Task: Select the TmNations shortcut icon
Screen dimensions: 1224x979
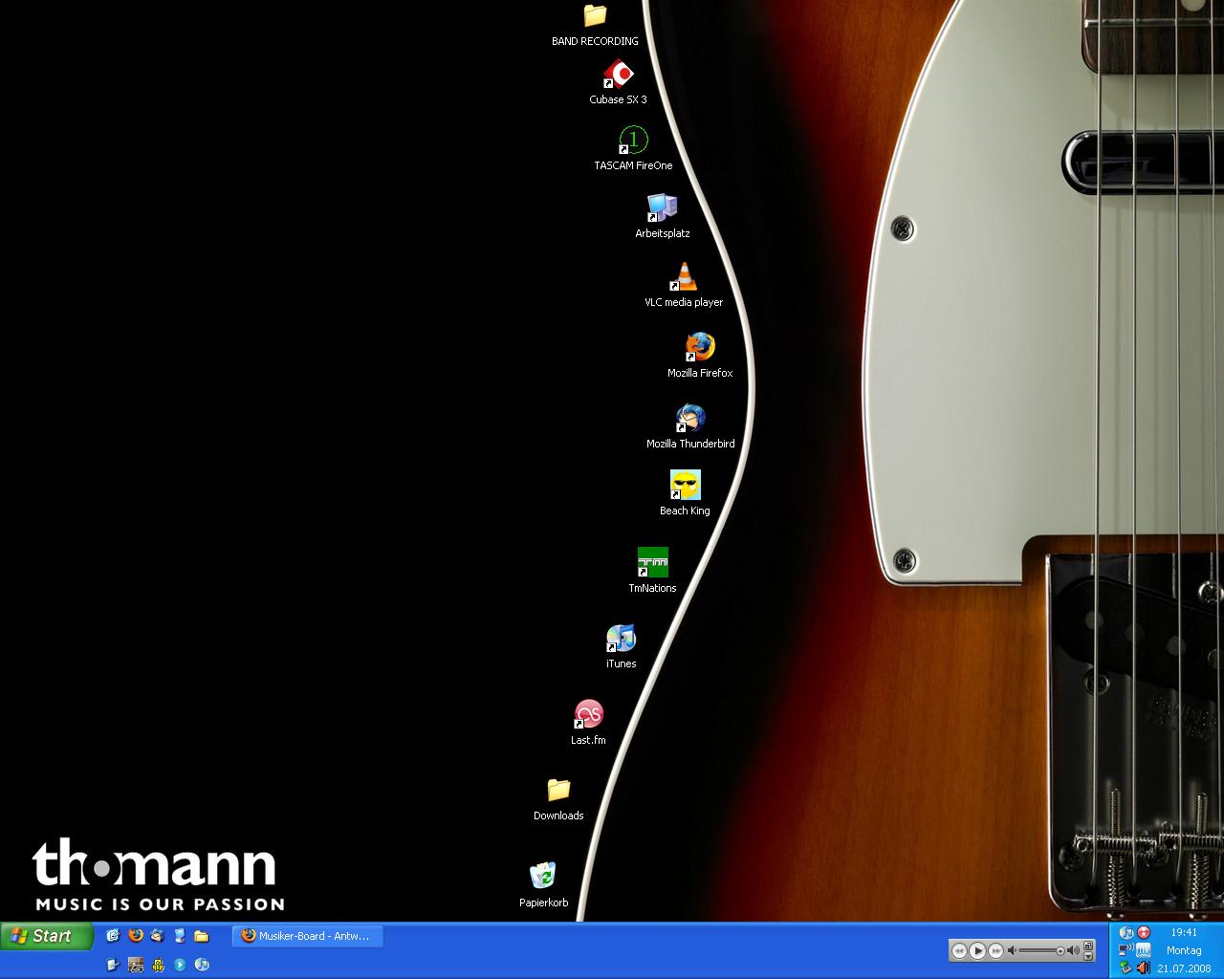Action: [652, 570]
